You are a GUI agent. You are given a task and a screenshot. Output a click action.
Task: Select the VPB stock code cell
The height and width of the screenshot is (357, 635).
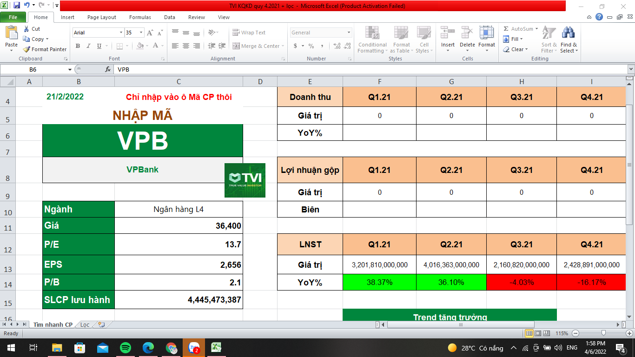142,141
